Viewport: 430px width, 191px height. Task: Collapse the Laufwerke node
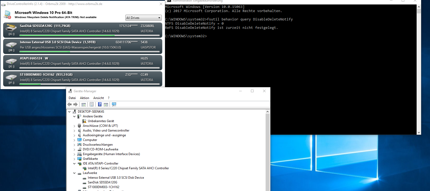coord(74,173)
